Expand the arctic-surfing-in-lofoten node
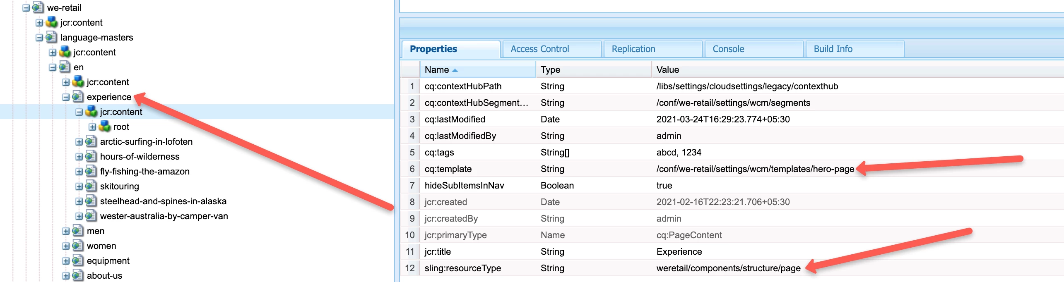The image size is (1064, 282). 79,142
